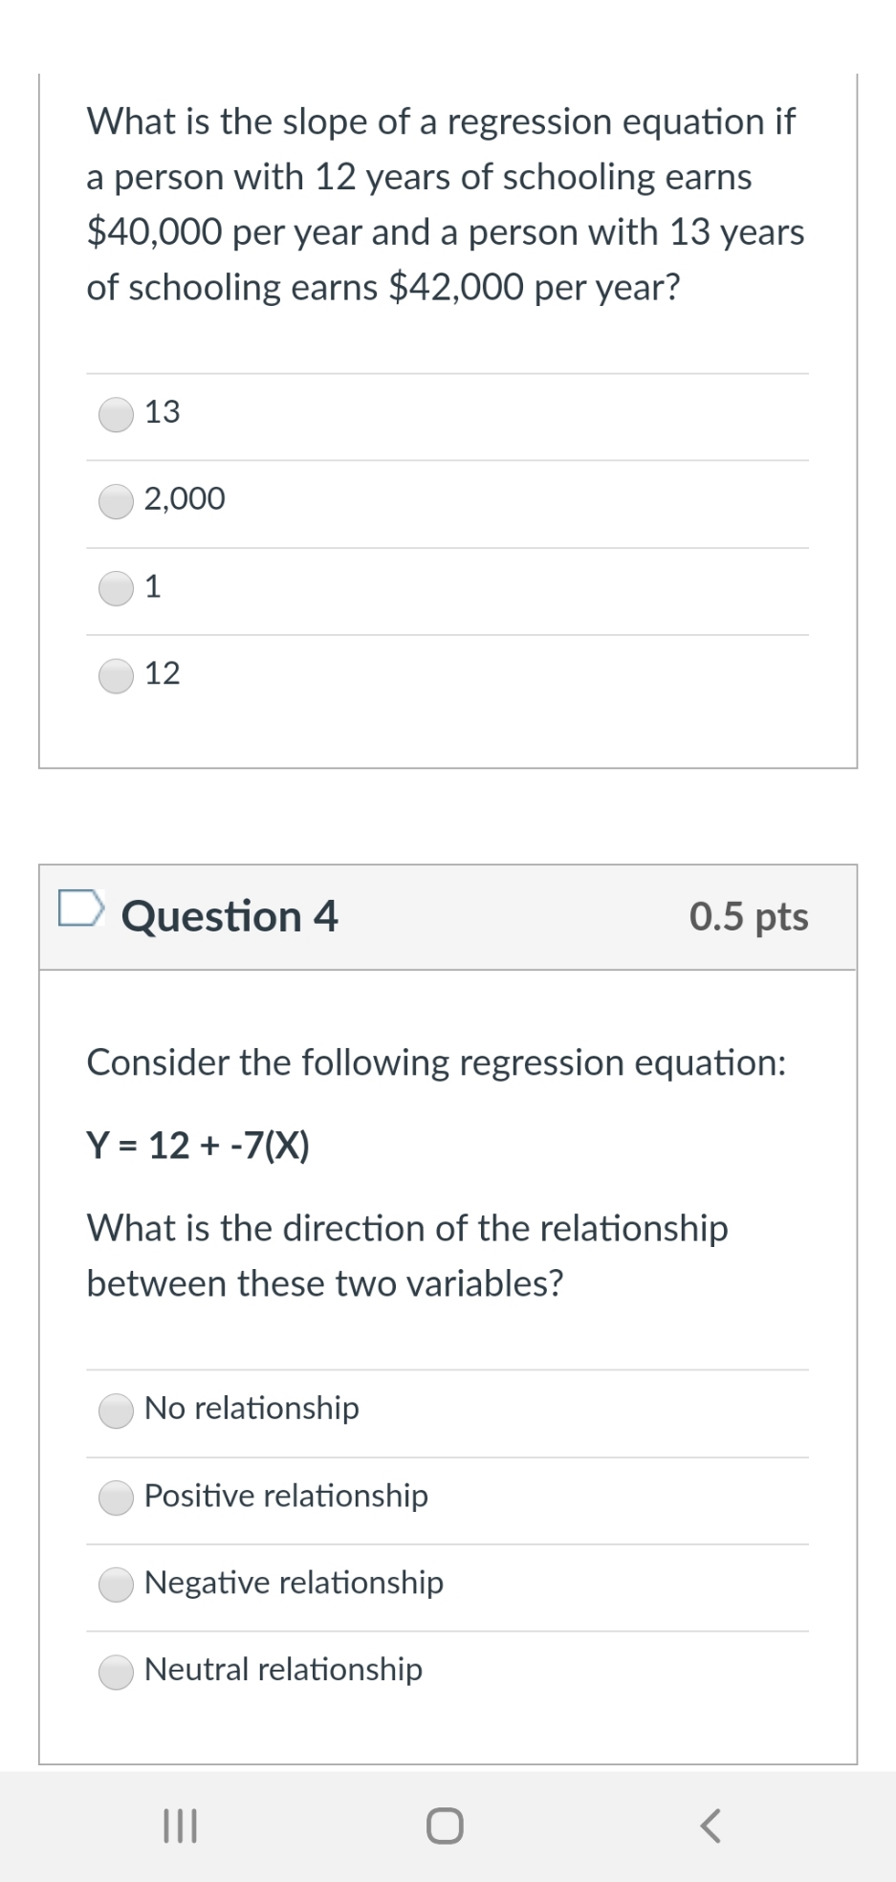Select the No relationship radio option
This screenshot has height=1882, width=896.
(117, 1411)
